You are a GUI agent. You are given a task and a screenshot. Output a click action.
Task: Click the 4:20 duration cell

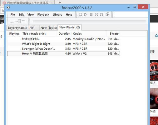[68, 53]
